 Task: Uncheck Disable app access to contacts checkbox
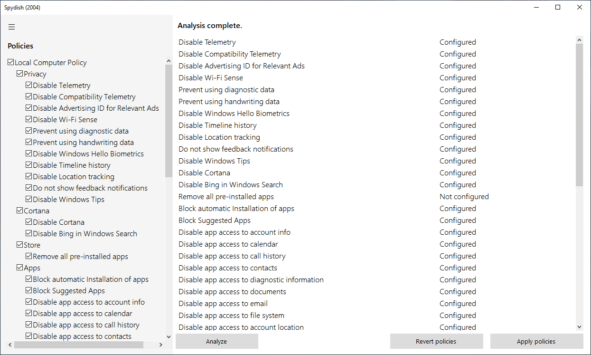click(29, 336)
